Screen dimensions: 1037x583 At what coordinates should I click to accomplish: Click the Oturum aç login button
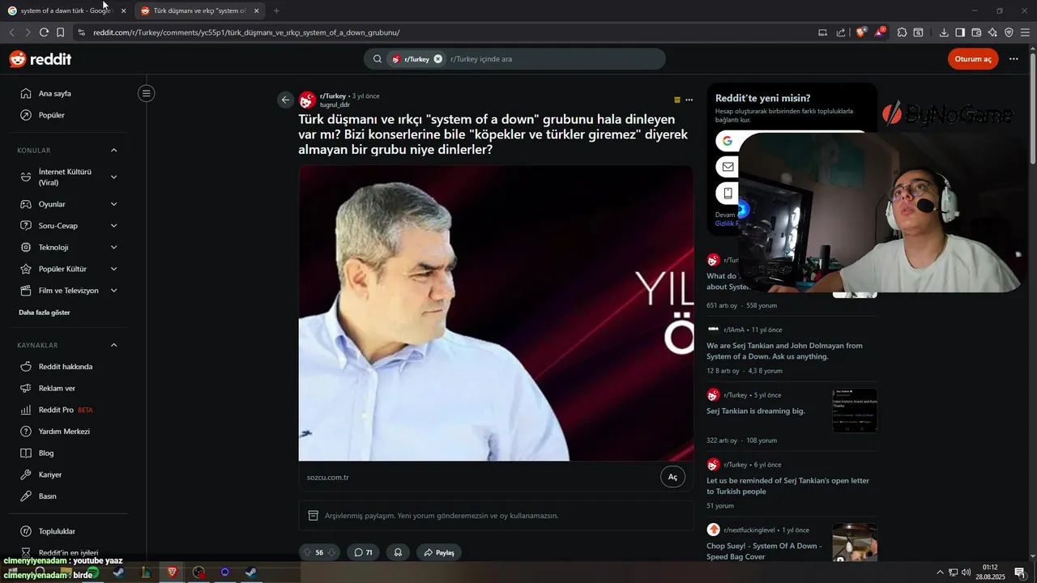(973, 59)
